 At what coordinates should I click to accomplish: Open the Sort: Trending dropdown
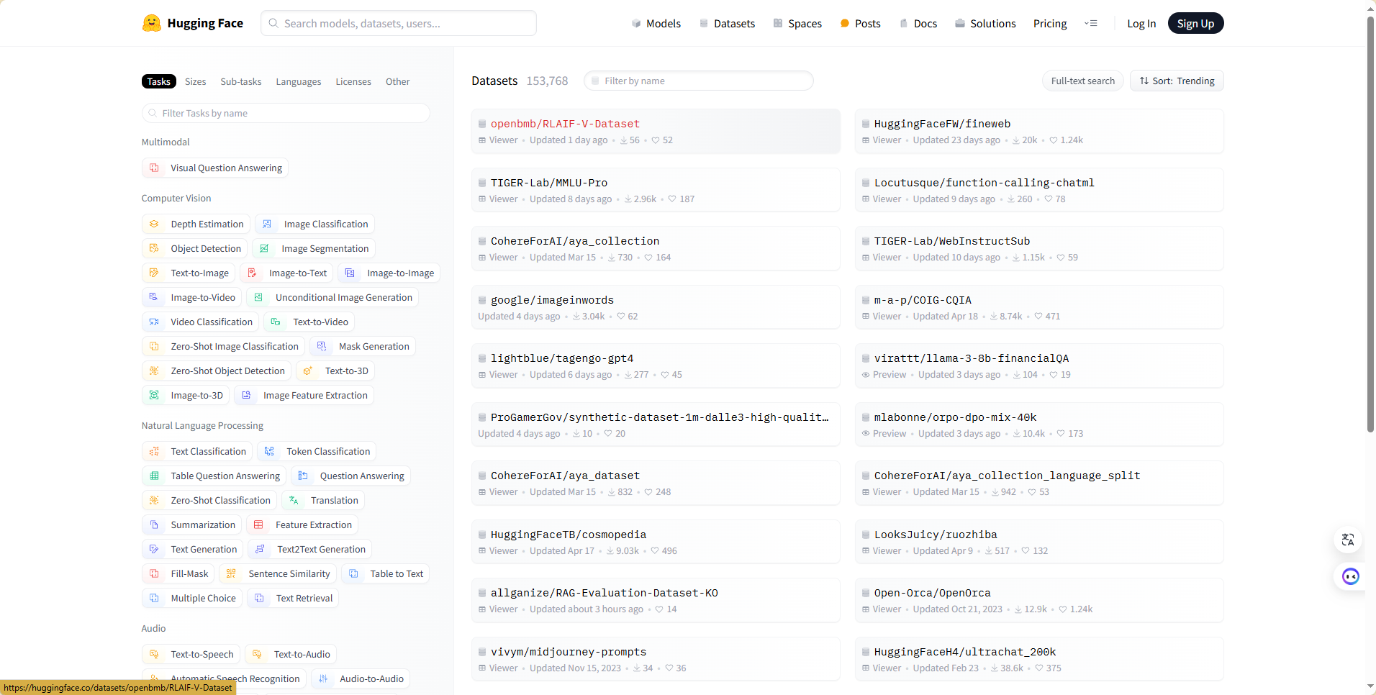1176,81
